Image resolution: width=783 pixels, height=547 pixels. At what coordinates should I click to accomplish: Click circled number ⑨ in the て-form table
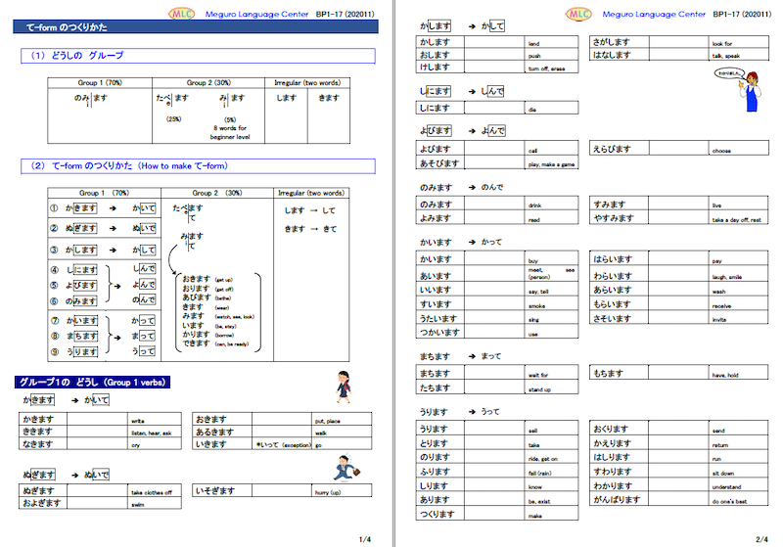[54, 350]
